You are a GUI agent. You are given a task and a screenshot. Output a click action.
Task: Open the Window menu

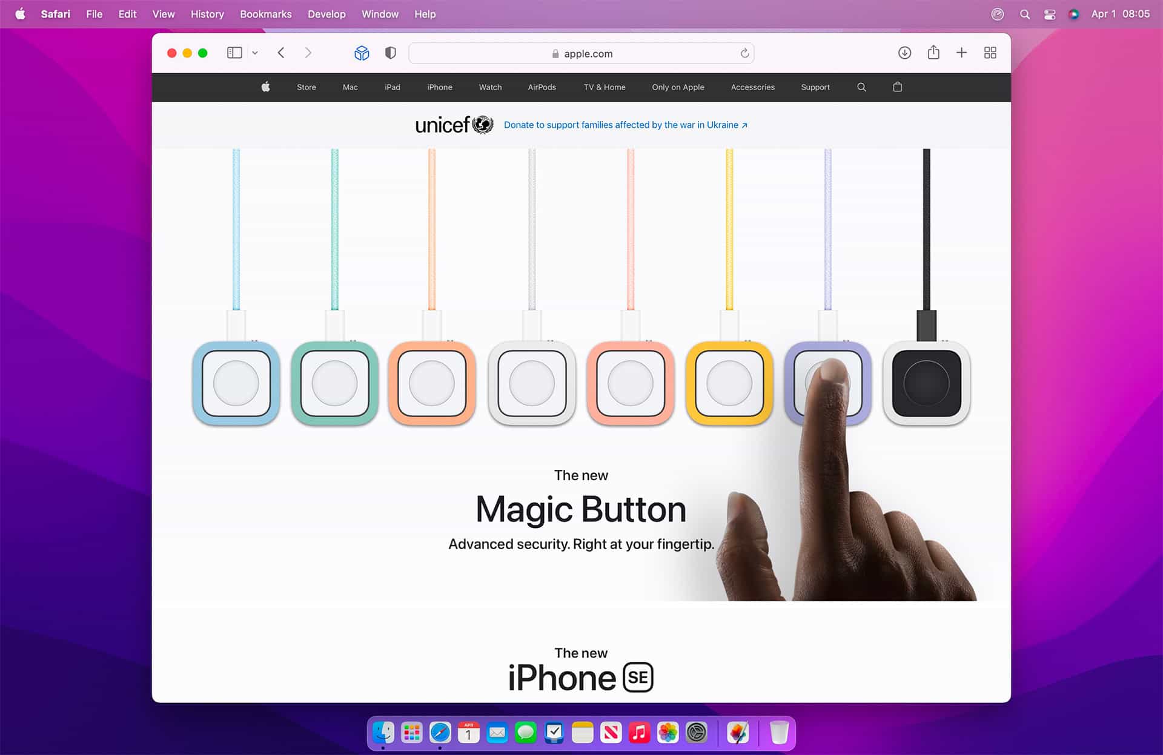(x=380, y=14)
